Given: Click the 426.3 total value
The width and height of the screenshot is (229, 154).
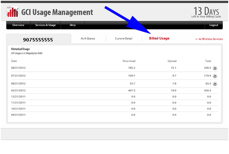Looking at the screenshot, I should (x=207, y=91).
